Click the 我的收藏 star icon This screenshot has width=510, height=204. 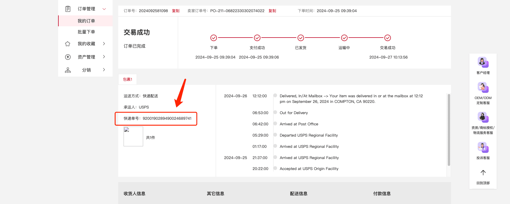[x=68, y=44]
